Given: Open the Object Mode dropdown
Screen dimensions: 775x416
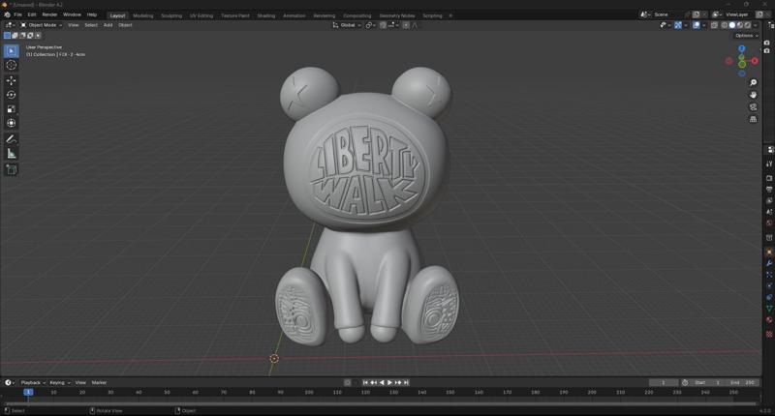Looking at the screenshot, I should (x=41, y=25).
